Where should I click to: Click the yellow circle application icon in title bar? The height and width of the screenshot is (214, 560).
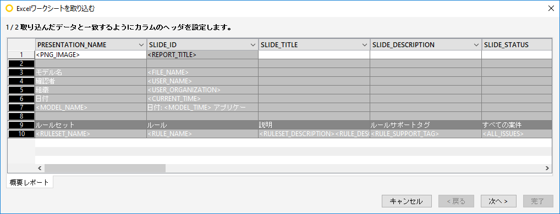pos(9,8)
